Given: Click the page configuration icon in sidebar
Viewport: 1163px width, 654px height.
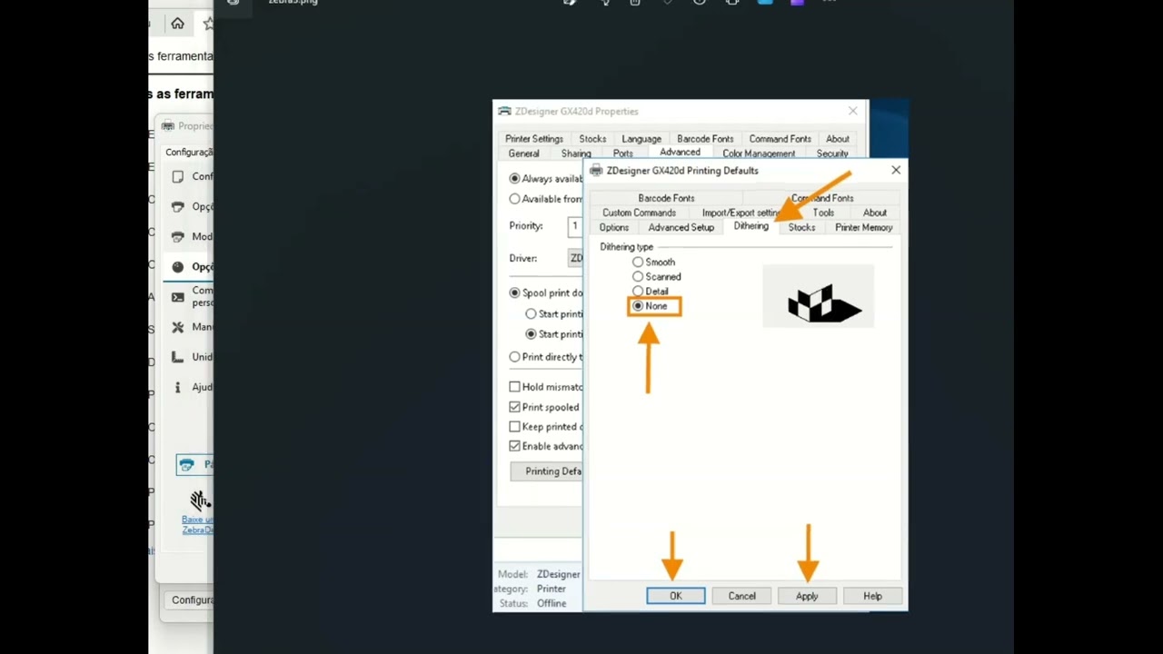Looking at the screenshot, I should pyautogui.click(x=177, y=176).
